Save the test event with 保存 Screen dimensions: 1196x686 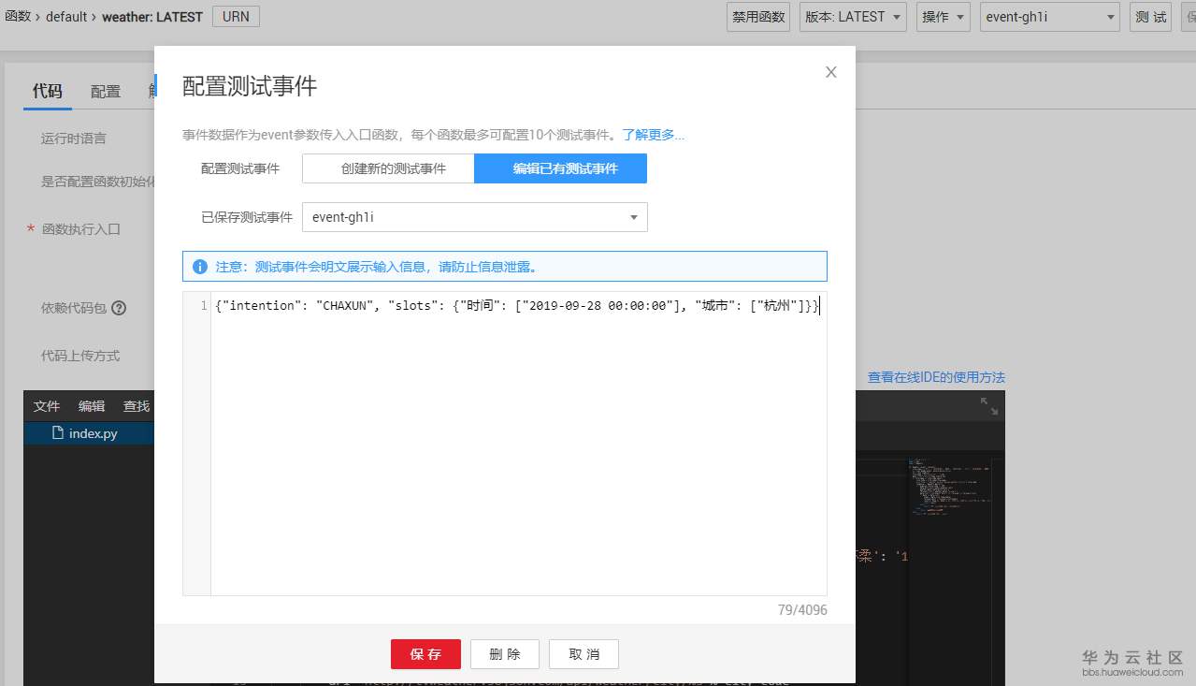click(425, 654)
